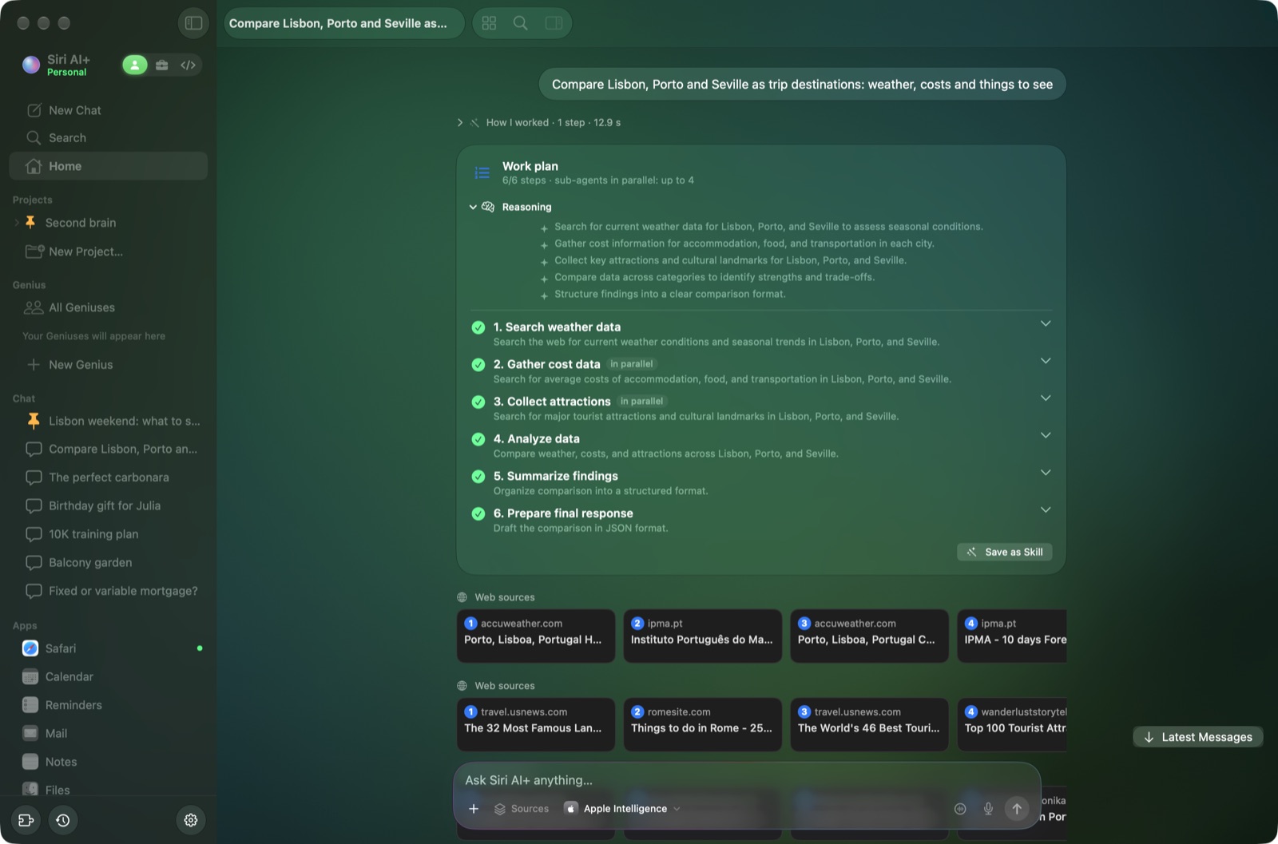
Task: Create a New Project
Action: [x=109, y=252]
